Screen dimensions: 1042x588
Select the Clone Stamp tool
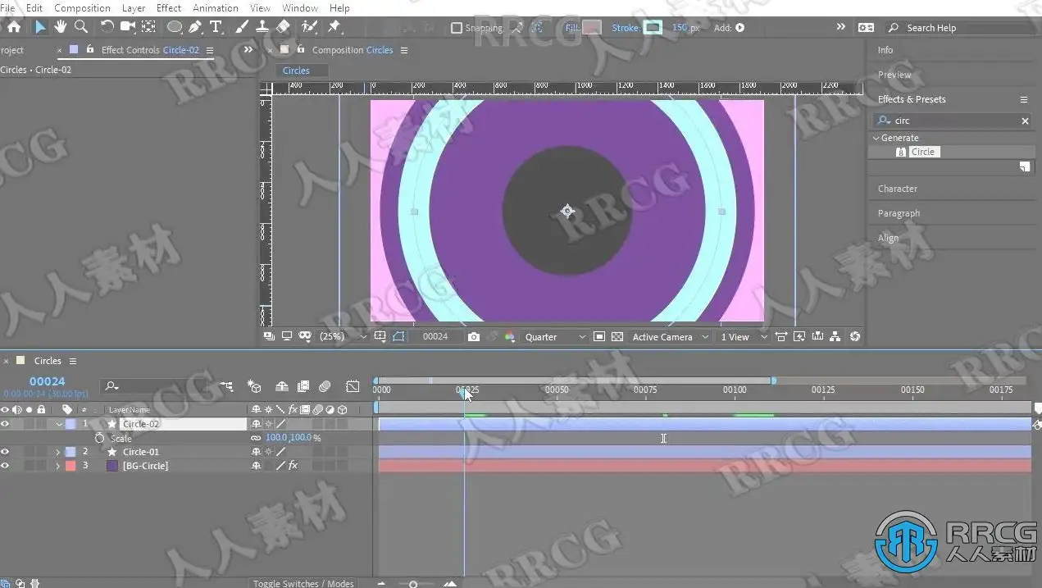(x=262, y=27)
